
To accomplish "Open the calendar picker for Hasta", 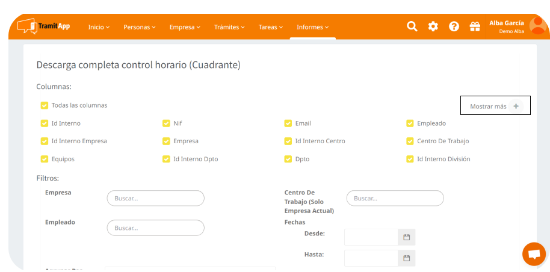I will (x=406, y=258).
